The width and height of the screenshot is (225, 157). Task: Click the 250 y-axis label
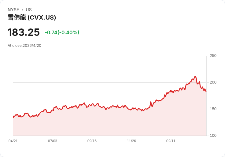pyautogui.click(x=213, y=56)
